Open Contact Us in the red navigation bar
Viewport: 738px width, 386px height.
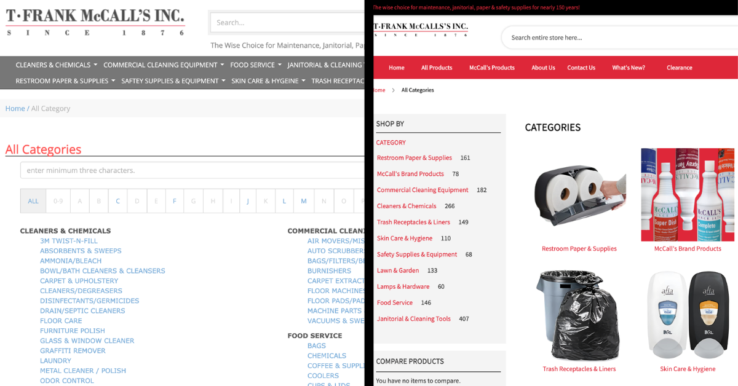point(581,68)
